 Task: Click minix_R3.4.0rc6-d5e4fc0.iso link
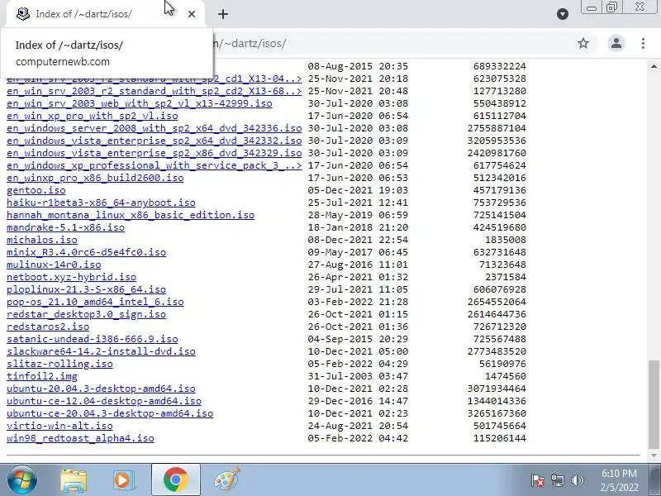tap(87, 252)
